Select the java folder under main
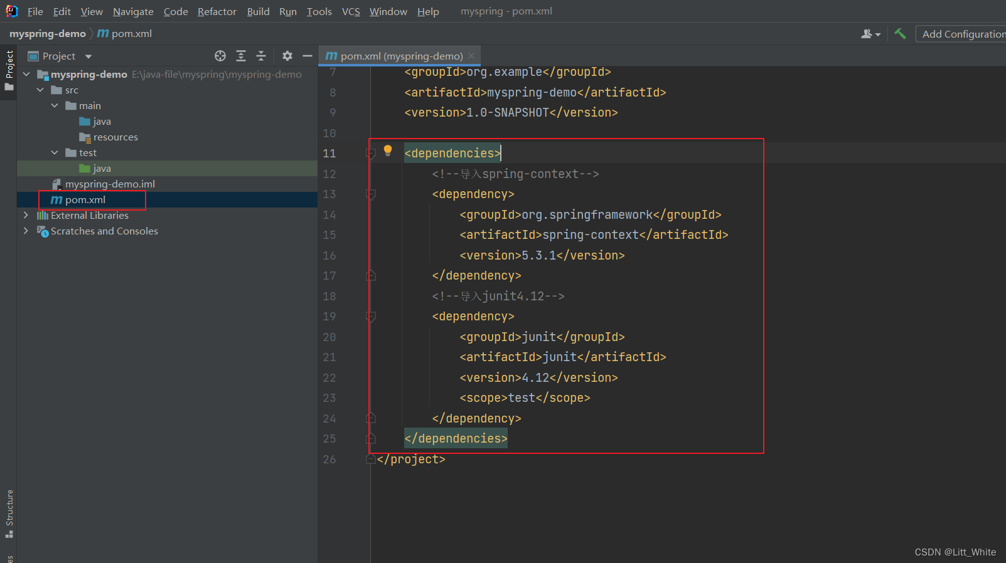The width and height of the screenshot is (1006, 563). [x=95, y=122]
